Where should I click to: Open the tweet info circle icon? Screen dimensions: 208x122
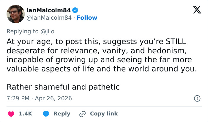[196, 98]
